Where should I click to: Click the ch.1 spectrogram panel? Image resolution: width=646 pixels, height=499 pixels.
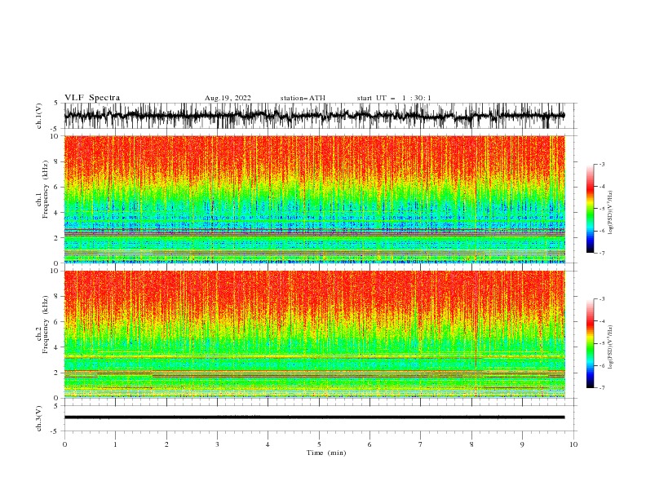pyautogui.click(x=315, y=199)
